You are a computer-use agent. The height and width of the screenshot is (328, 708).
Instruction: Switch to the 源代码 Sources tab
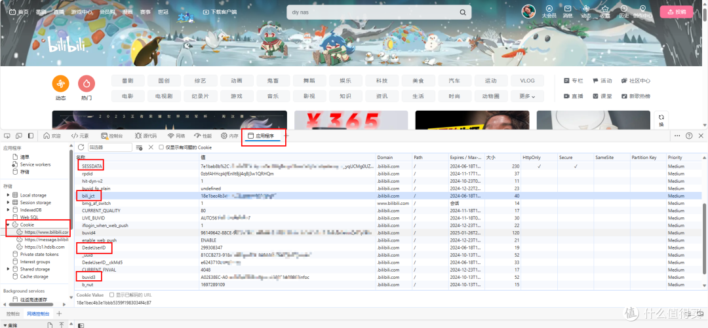(146, 136)
